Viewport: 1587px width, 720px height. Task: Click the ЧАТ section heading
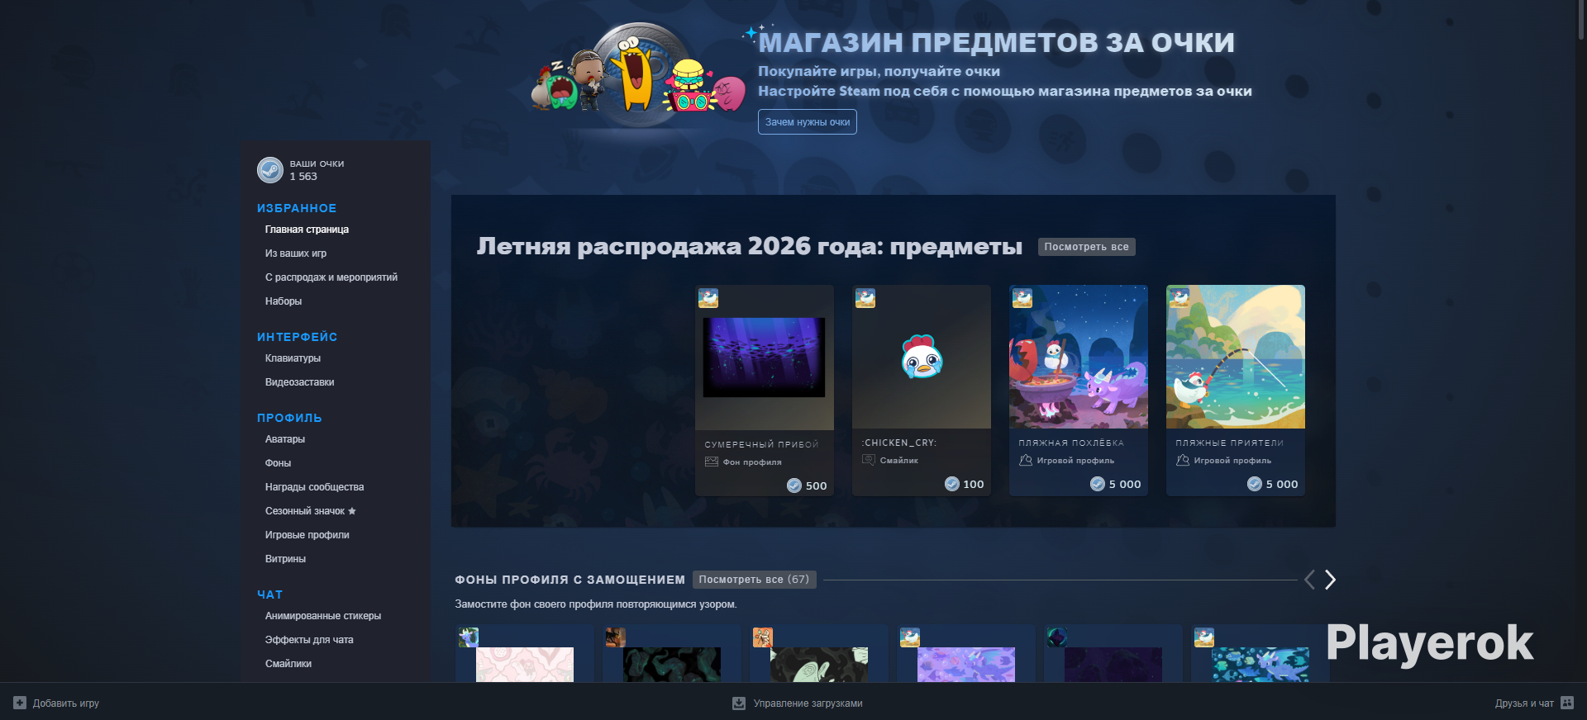click(x=269, y=594)
